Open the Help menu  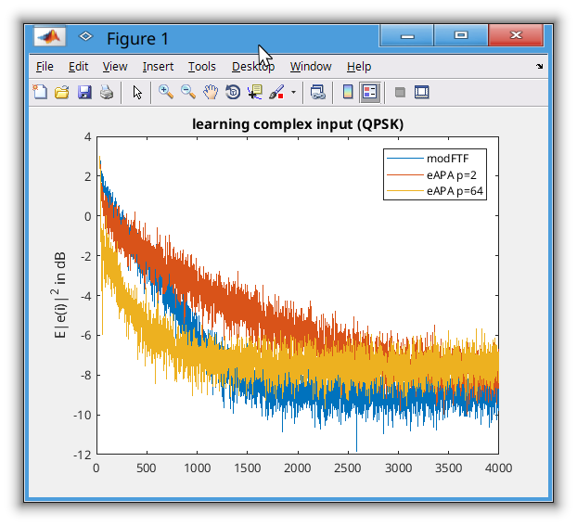point(359,67)
